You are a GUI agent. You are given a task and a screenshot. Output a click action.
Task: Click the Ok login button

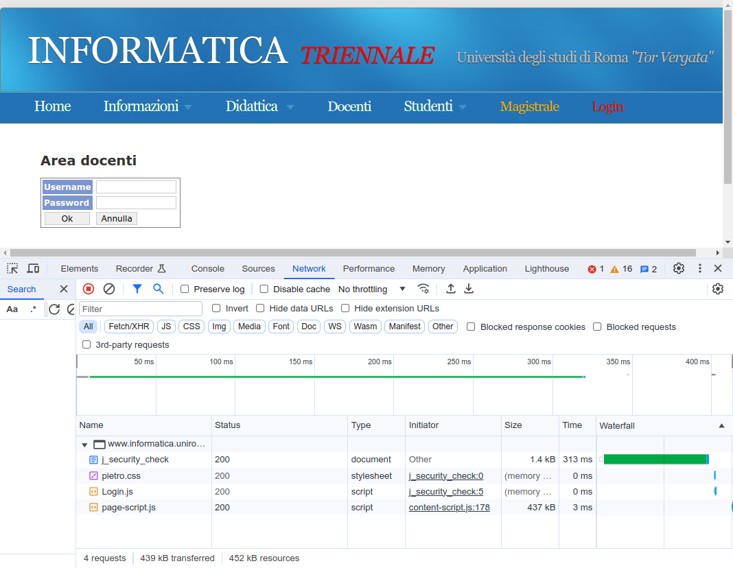tap(67, 219)
